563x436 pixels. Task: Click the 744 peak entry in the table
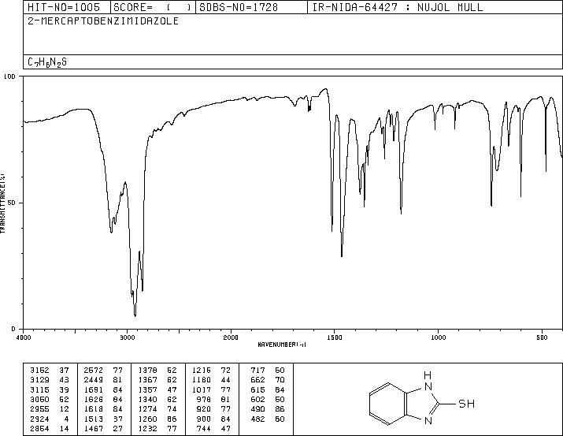click(204, 428)
